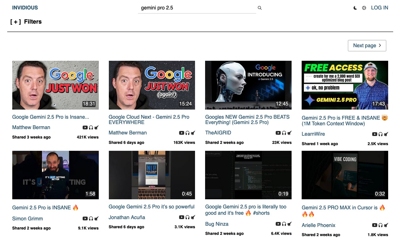Open "Gemini 2.5 Pro is FREE & INSANE" title
The image size is (402, 238).
point(345,121)
